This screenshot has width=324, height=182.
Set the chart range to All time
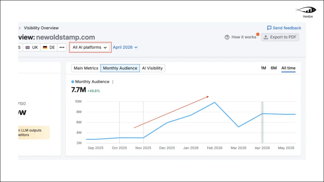pos(288,68)
